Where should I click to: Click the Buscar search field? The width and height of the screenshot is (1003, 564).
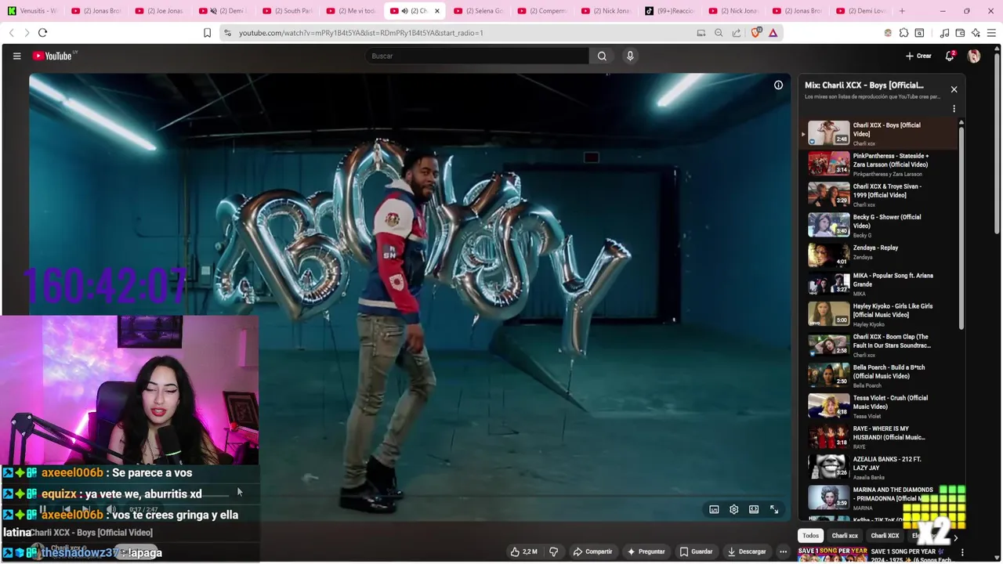click(477, 56)
